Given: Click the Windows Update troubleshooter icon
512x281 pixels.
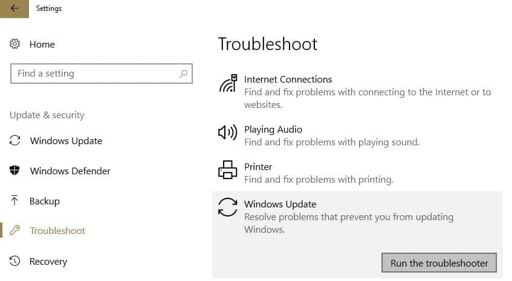Looking at the screenshot, I should [x=228, y=207].
